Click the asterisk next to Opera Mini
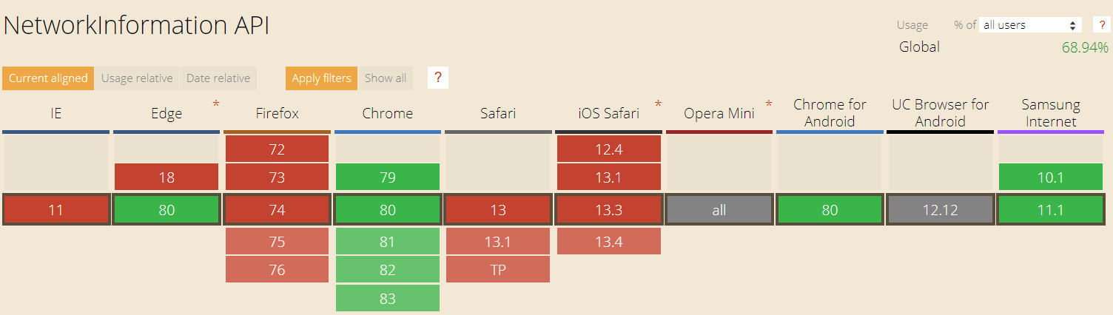Image resolution: width=1113 pixels, height=315 pixels. click(768, 105)
